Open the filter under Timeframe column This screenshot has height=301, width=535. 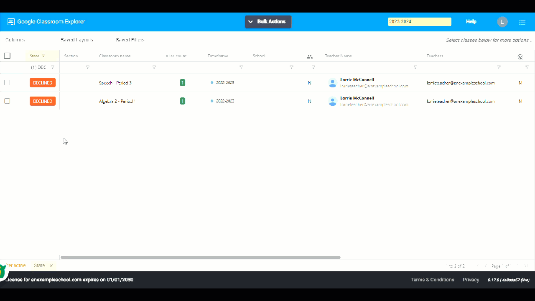pyautogui.click(x=241, y=67)
